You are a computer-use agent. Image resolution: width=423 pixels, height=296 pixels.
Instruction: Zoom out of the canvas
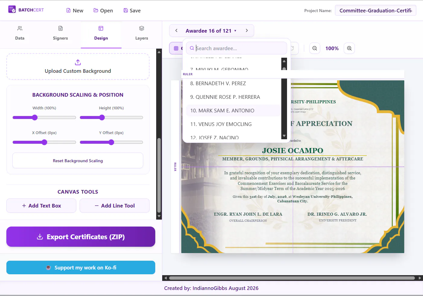tap(315, 48)
